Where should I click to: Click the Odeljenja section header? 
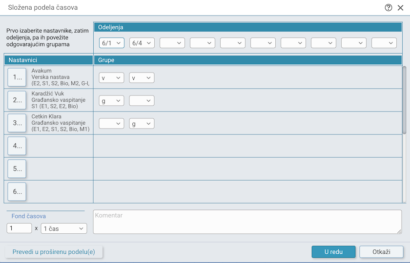click(247, 27)
